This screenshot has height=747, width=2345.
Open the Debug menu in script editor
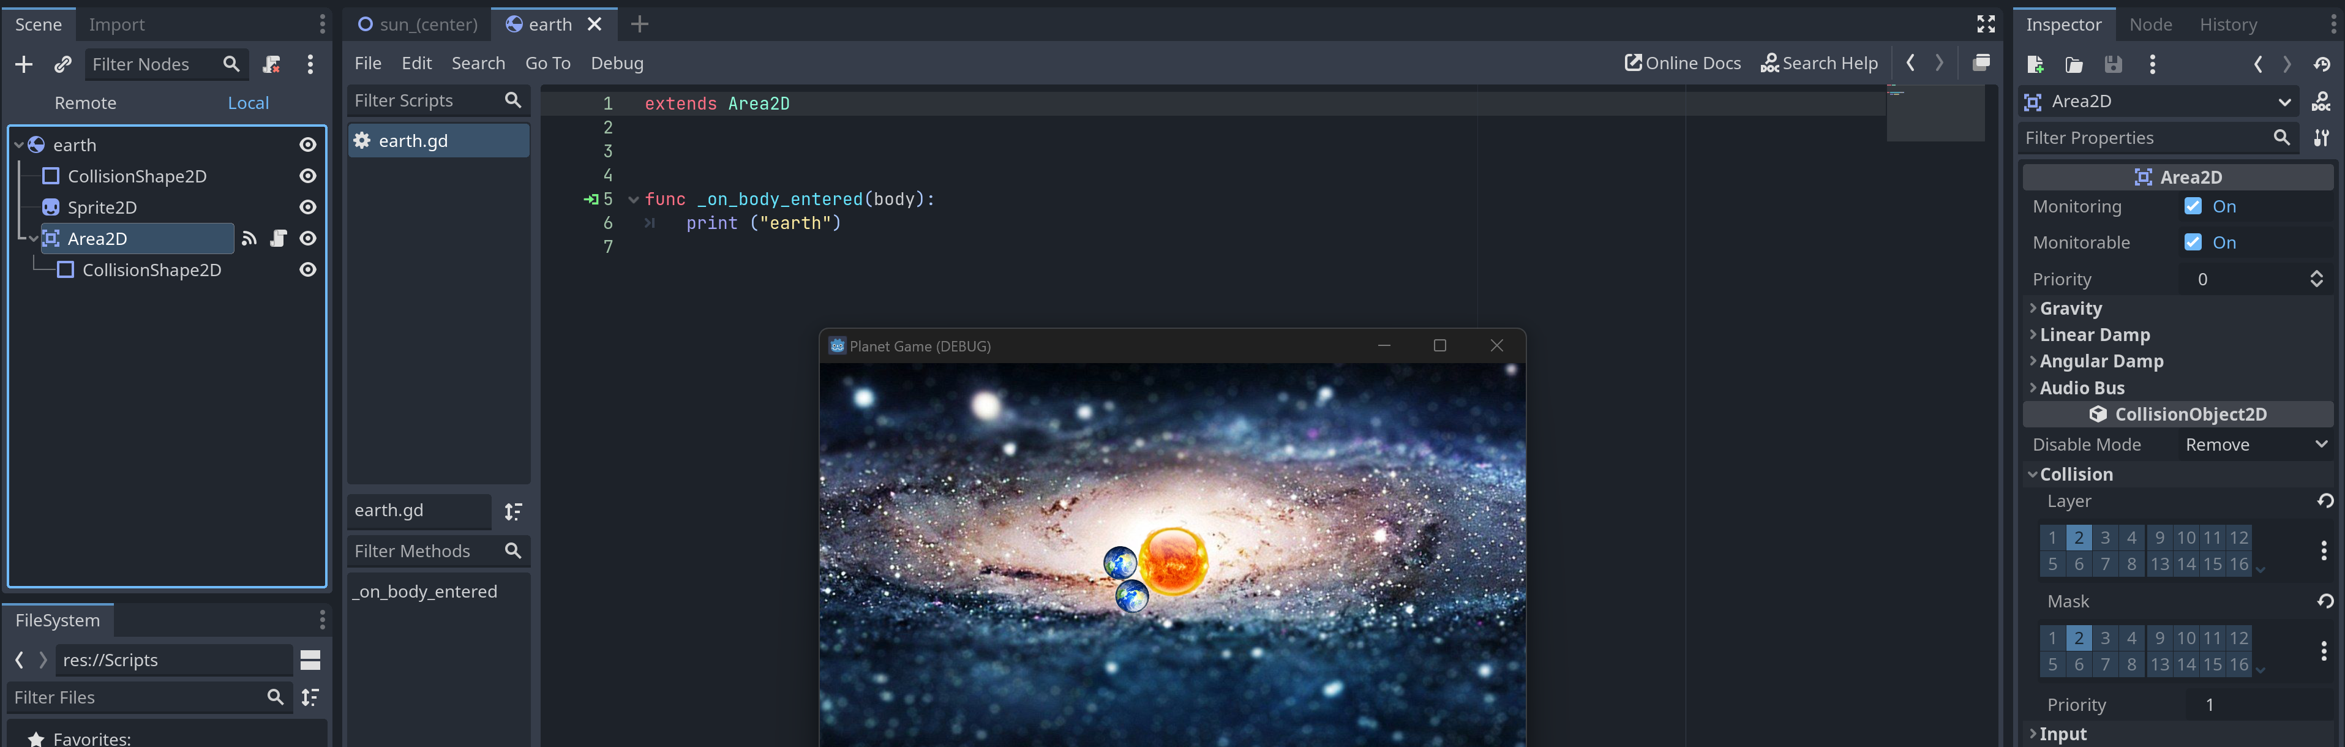coord(617,63)
